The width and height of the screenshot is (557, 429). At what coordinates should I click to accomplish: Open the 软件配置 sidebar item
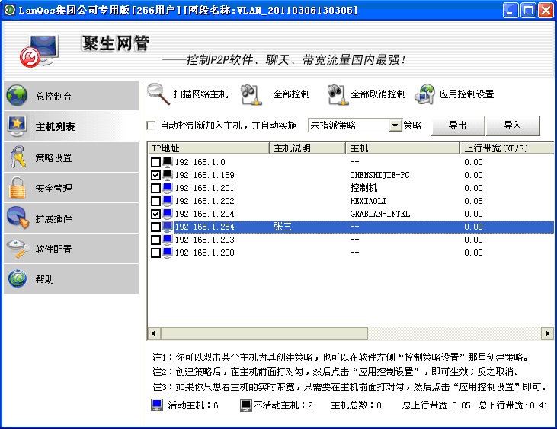(x=70, y=249)
